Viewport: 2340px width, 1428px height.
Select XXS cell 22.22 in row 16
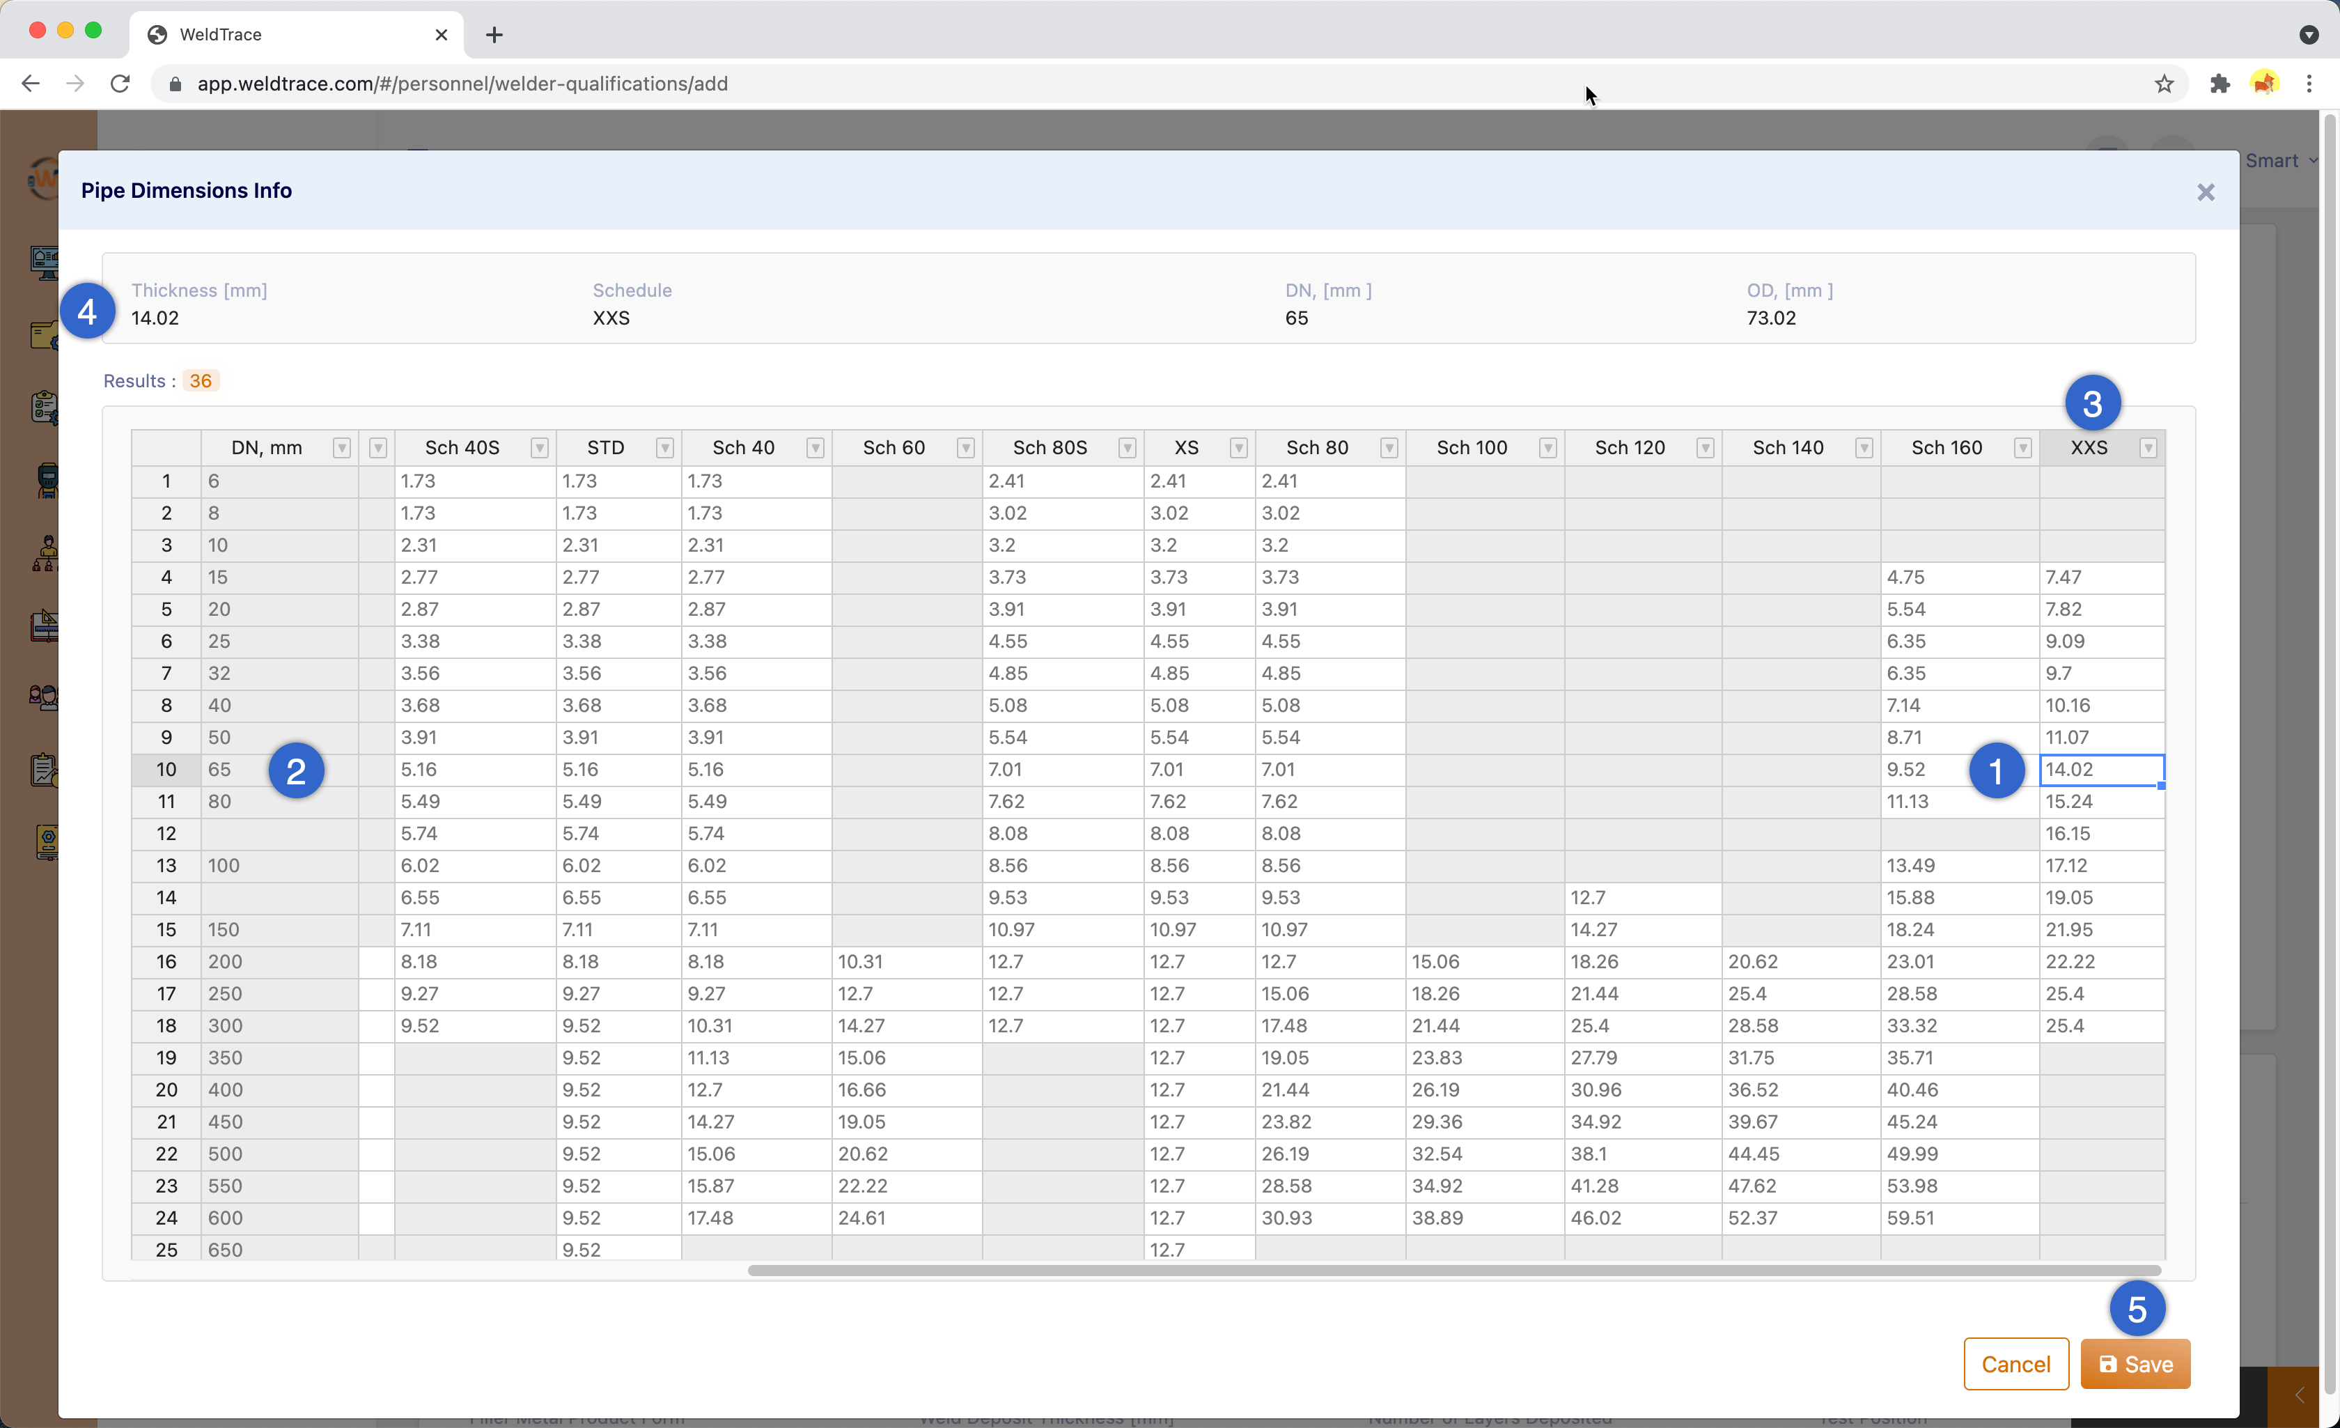coord(2102,961)
